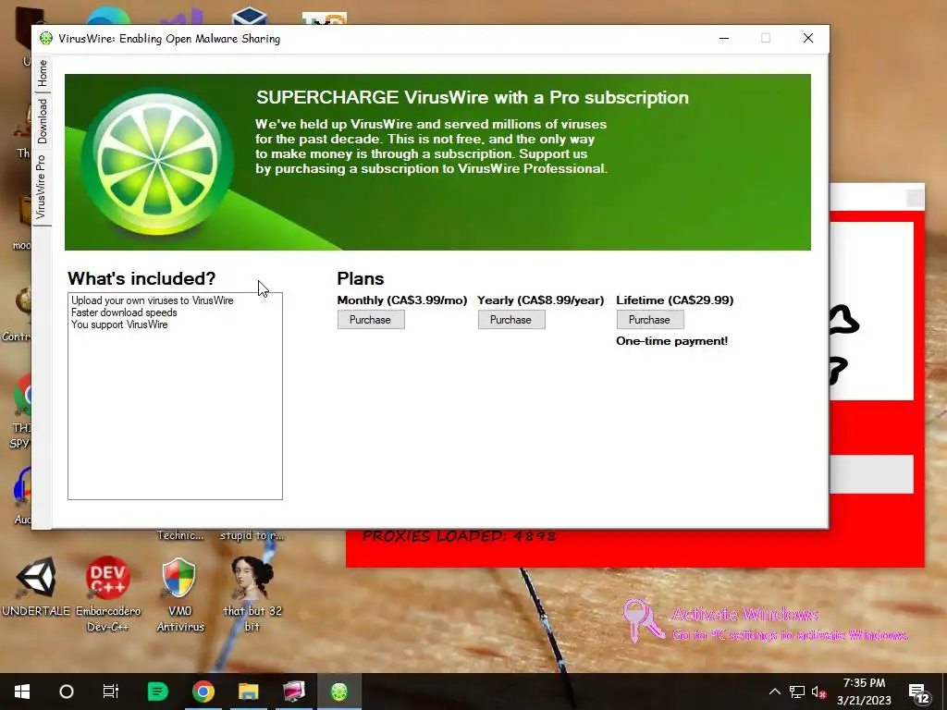Switch to the Home vertical tab
This screenshot has width=947, height=710.
tap(42, 74)
